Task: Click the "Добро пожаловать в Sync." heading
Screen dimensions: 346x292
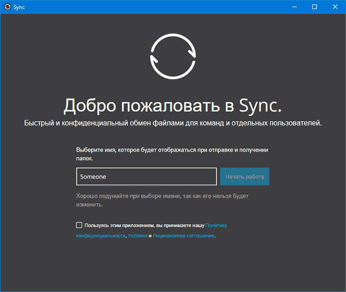Action: pyautogui.click(x=173, y=106)
